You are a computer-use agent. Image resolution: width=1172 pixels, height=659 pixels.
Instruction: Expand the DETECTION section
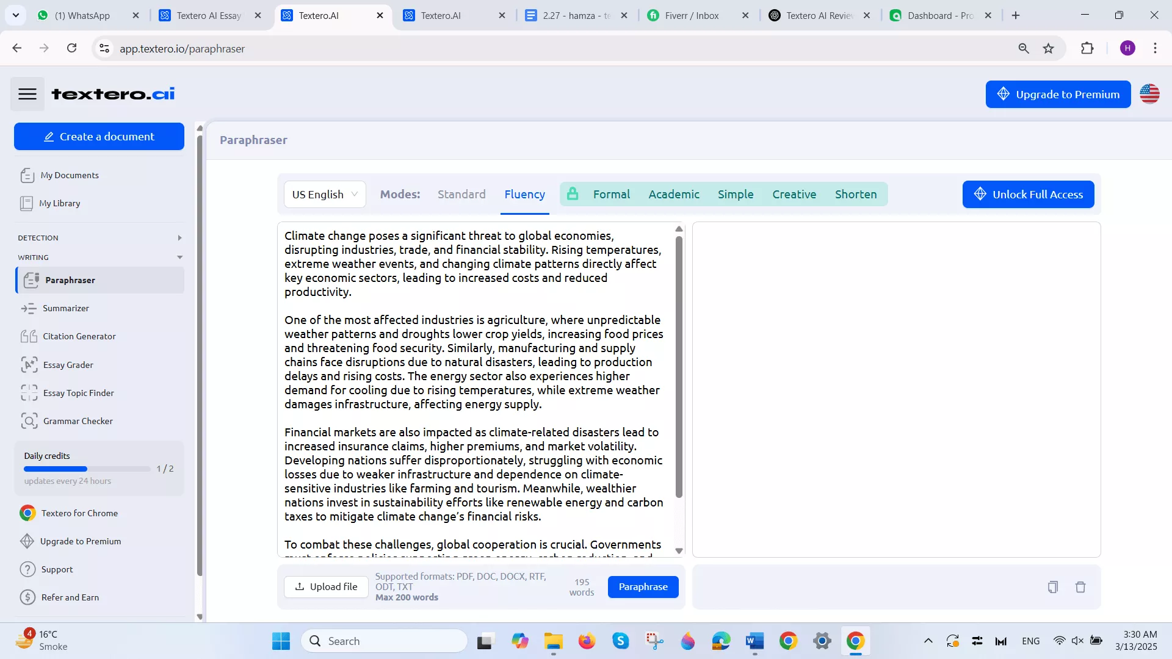click(179, 238)
